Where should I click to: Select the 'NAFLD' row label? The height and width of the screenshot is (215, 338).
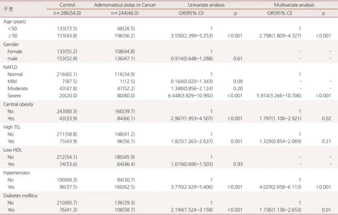(10, 67)
